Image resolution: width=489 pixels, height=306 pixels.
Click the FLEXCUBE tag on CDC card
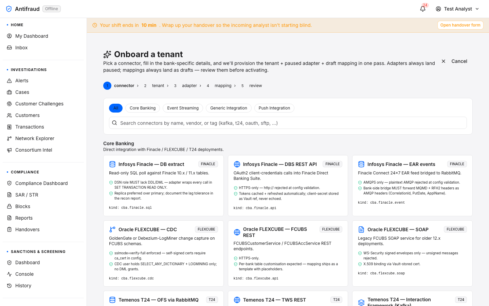206,229
